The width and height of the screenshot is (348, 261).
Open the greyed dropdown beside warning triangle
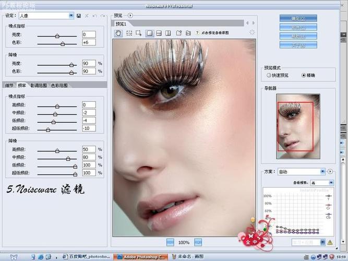(x=308, y=242)
